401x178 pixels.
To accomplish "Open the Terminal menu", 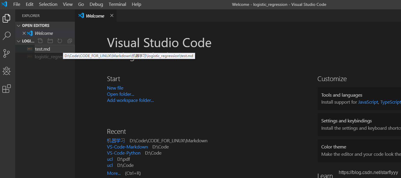I will pyautogui.click(x=117, y=4).
